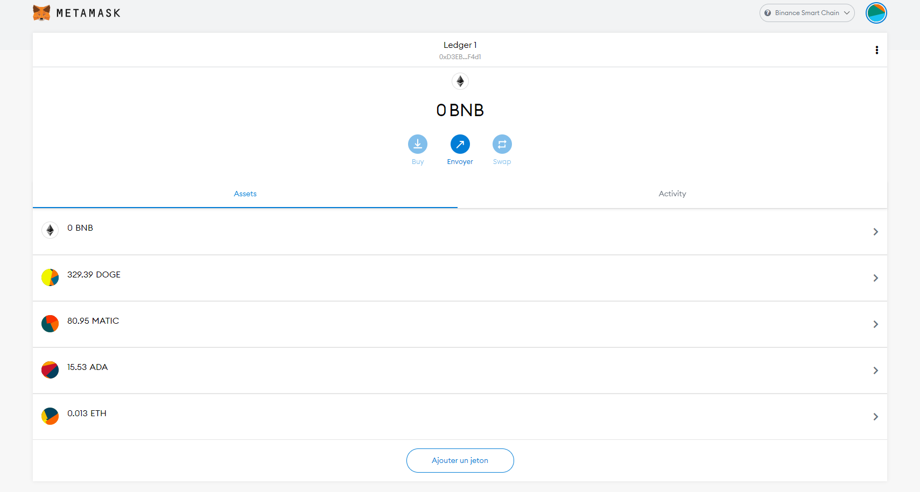
Task: Click the DOGE token icon
Action: (50, 277)
